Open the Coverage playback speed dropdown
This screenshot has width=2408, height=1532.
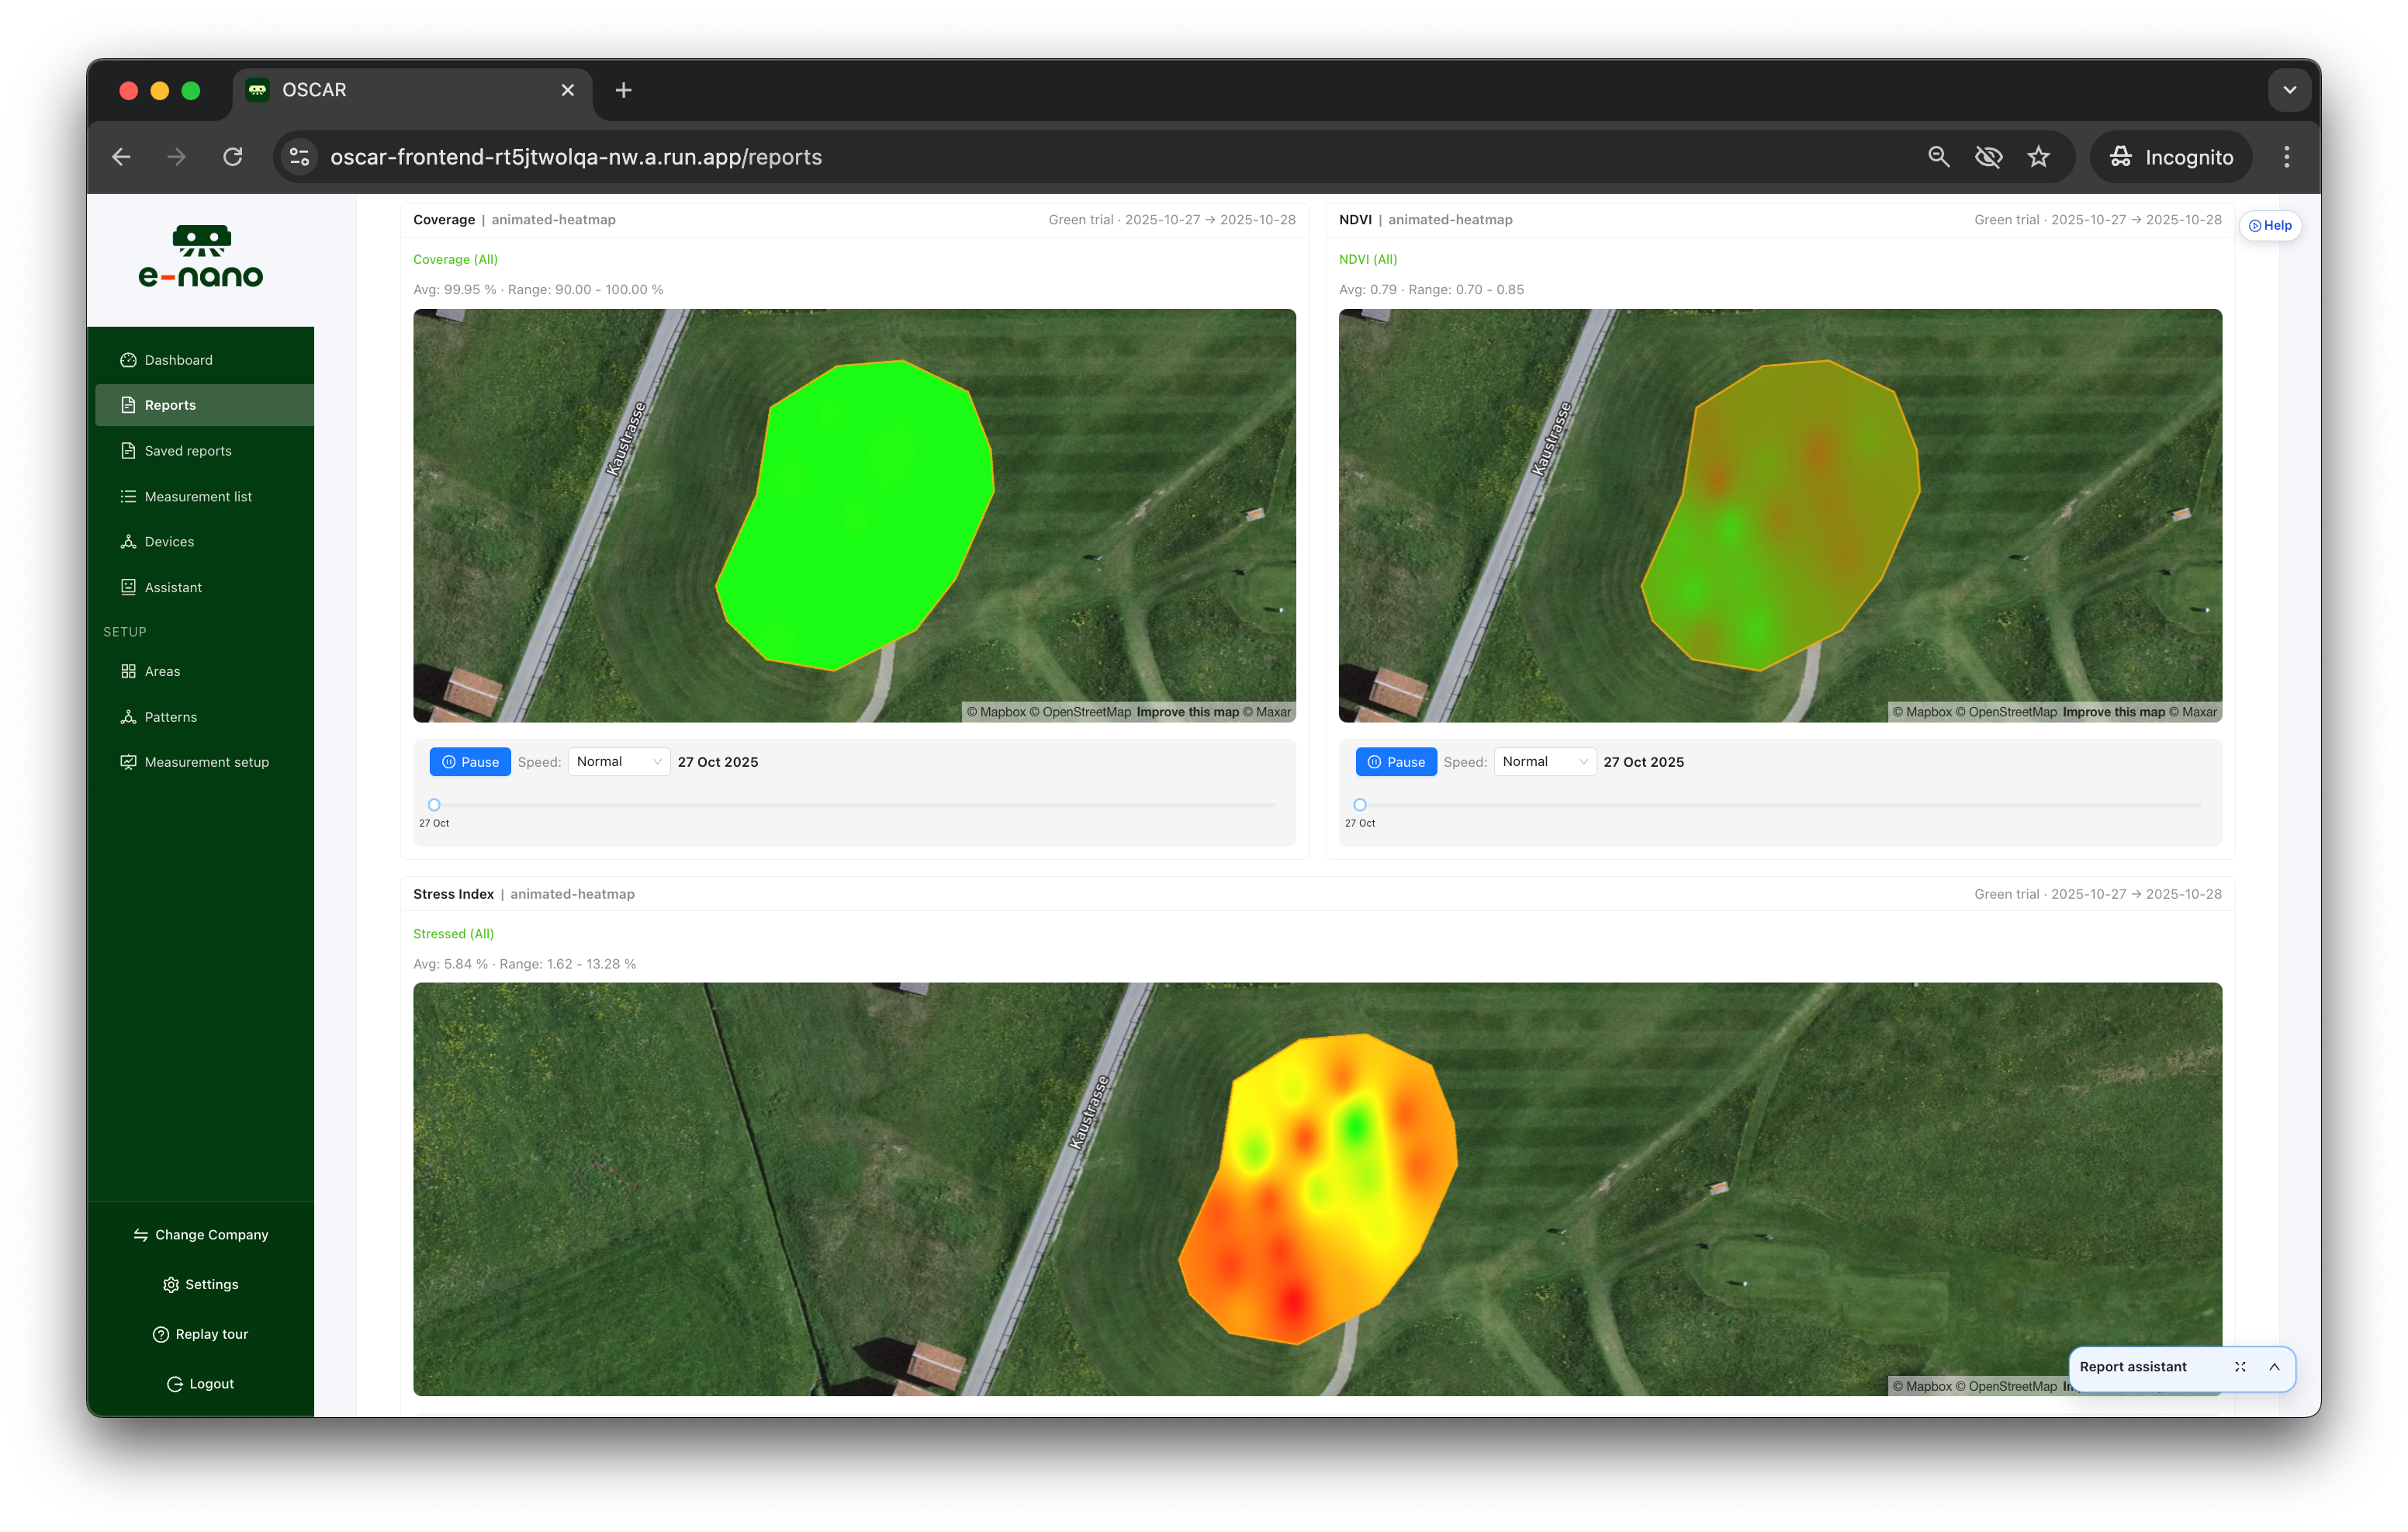pyautogui.click(x=618, y=761)
